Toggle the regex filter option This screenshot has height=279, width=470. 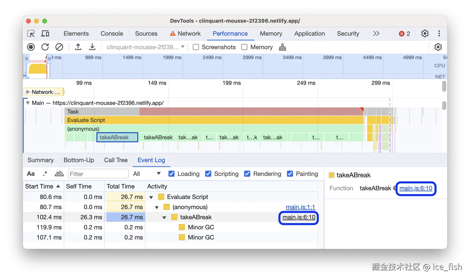(45, 174)
